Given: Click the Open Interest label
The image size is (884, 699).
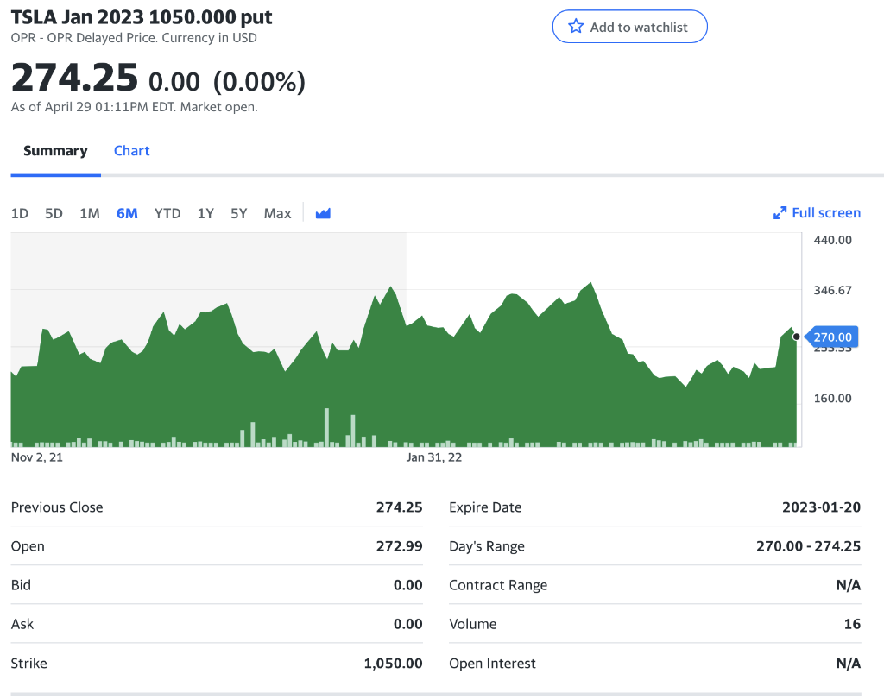Looking at the screenshot, I should pyautogui.click(x=493, y=664).
